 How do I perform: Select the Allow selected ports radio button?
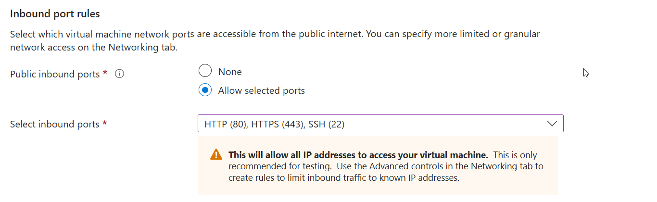[x=205, y=90]
